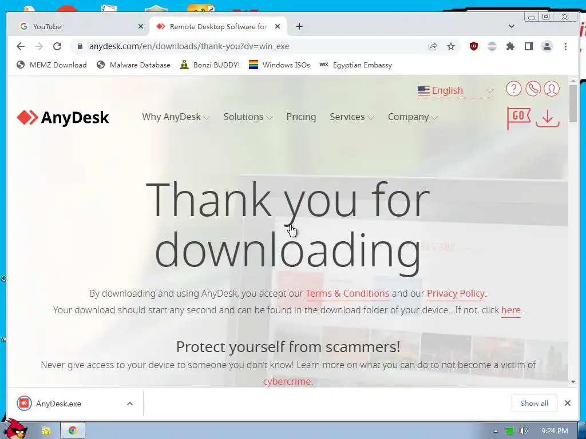This screenshot has height=439, width=586.
Task: Close the YouTube tab
Action: pyautogui.click(x=141, y=26)
